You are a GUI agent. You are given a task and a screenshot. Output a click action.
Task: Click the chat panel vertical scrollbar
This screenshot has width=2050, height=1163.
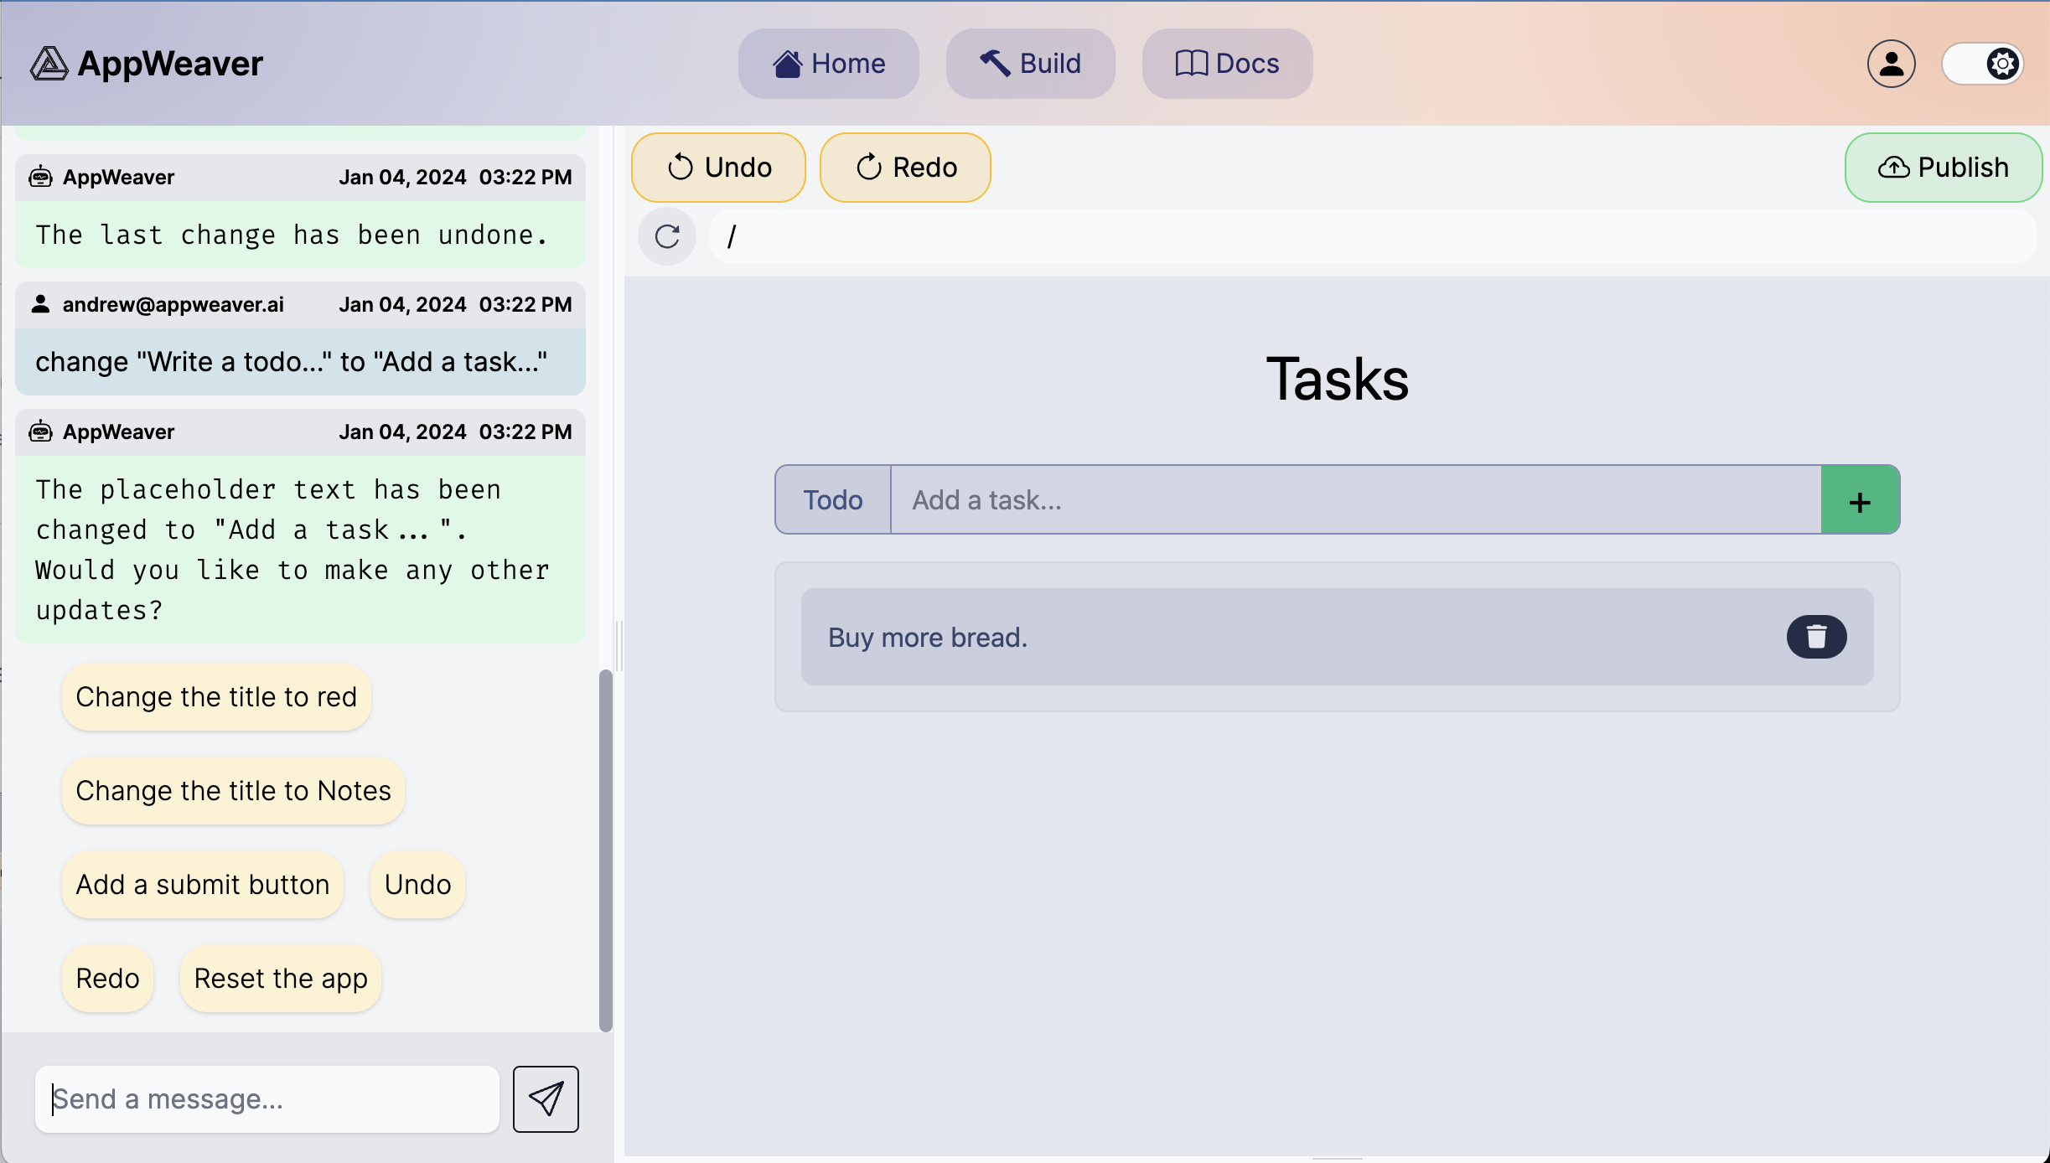(605, 850)
